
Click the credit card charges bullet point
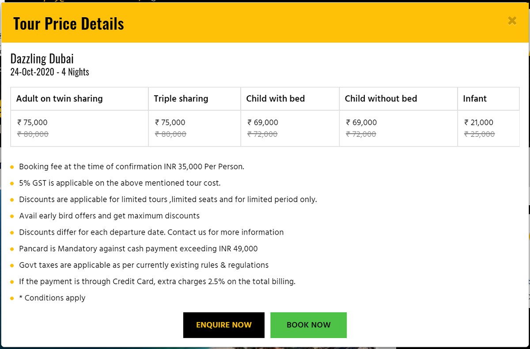coord(157,281)
